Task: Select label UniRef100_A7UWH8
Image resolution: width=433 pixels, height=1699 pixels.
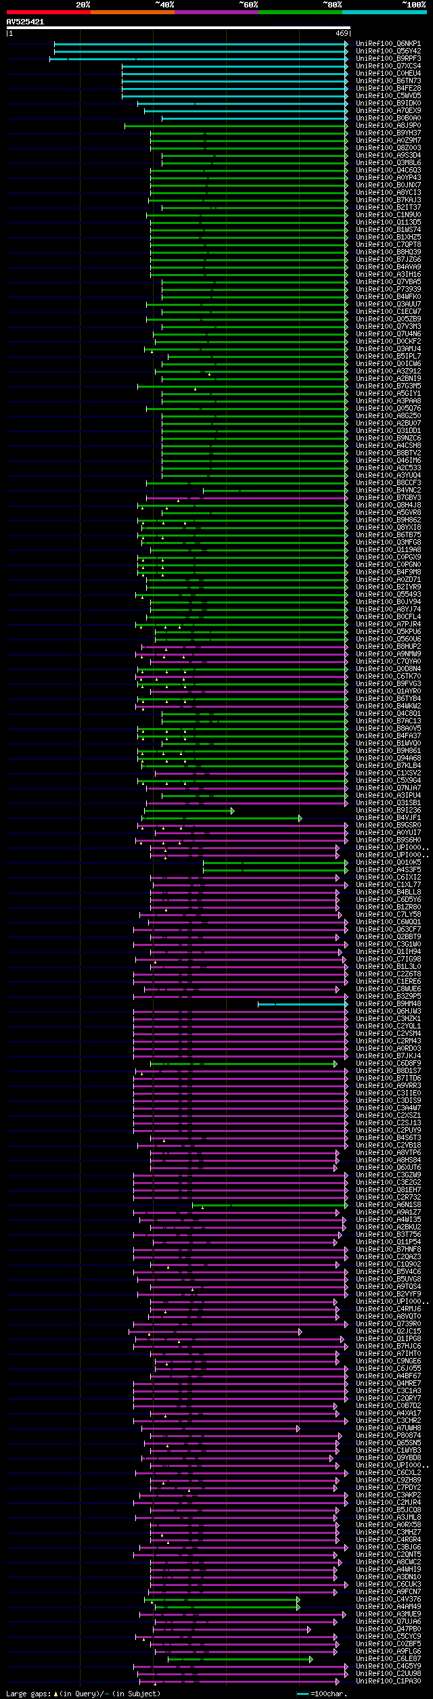Action: click(388, 1428)
